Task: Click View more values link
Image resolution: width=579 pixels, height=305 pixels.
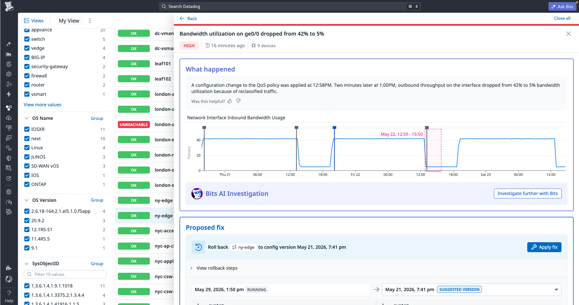Action: 42,105
